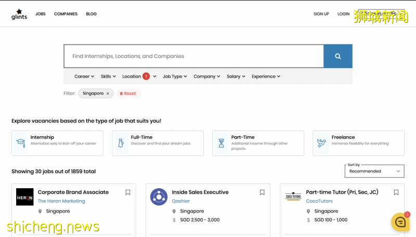Expand the Salary filter dropdown
The image size is (416, 237).
236,76
